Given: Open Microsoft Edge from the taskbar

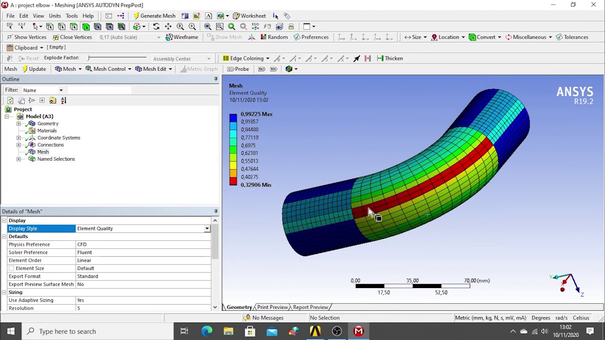Looking at the screenshot, I should coord(207,331).
